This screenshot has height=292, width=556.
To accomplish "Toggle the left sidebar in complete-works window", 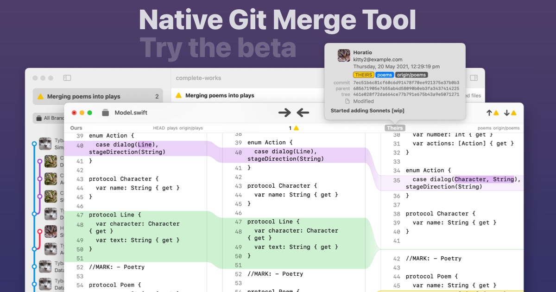I will (x=67, y=78).
